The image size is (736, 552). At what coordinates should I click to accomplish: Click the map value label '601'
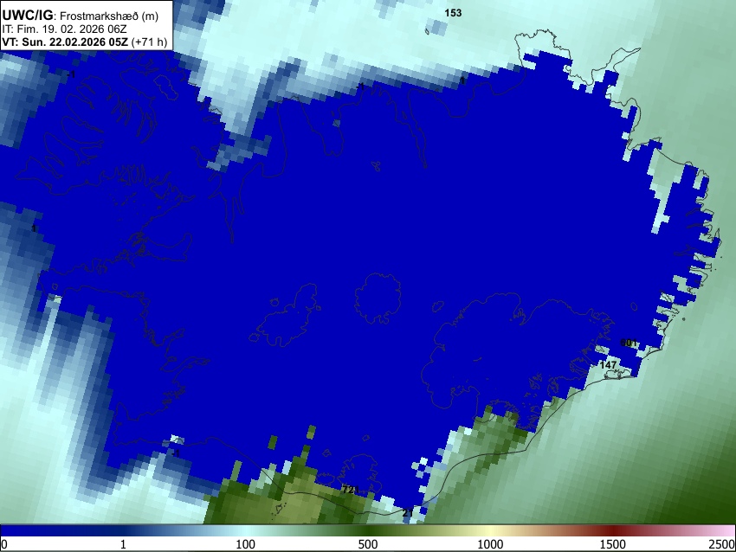(x=629, y=343)
